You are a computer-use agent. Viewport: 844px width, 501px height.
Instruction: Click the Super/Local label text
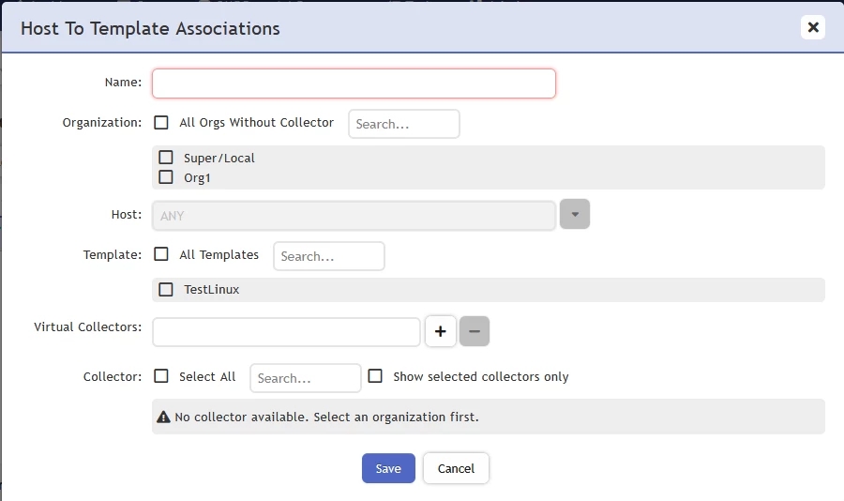point(219,158)
